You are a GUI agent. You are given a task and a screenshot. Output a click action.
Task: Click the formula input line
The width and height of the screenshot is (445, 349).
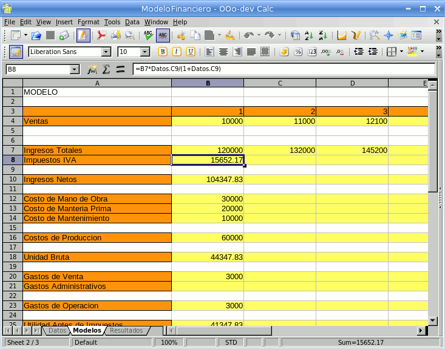point(284,69)
